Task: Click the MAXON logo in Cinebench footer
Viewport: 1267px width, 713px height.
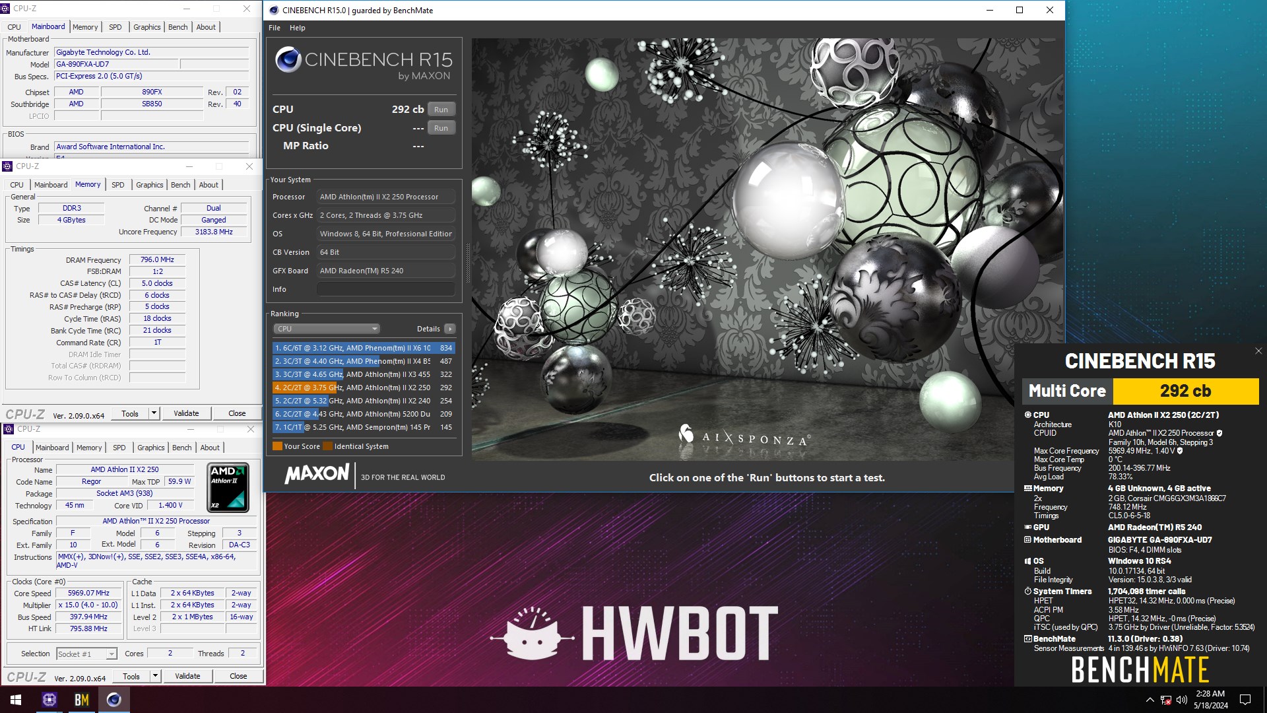Action: (317, 474)
